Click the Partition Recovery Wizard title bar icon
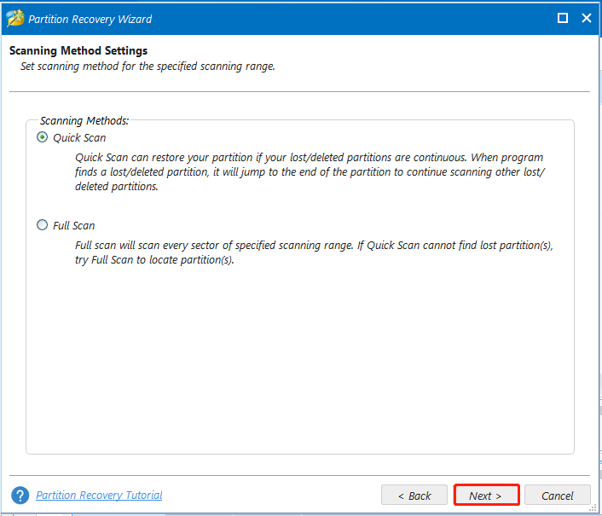Screen dimensions: 602x516 point(15,18)
